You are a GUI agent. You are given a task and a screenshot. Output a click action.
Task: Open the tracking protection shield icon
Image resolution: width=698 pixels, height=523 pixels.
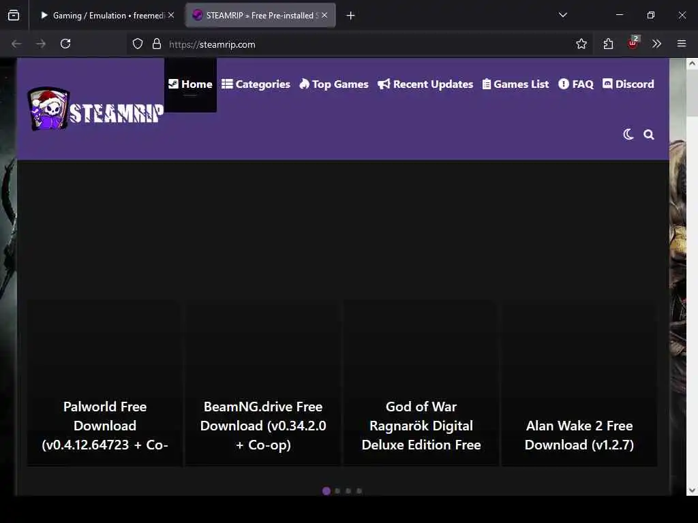pos(138,44)
